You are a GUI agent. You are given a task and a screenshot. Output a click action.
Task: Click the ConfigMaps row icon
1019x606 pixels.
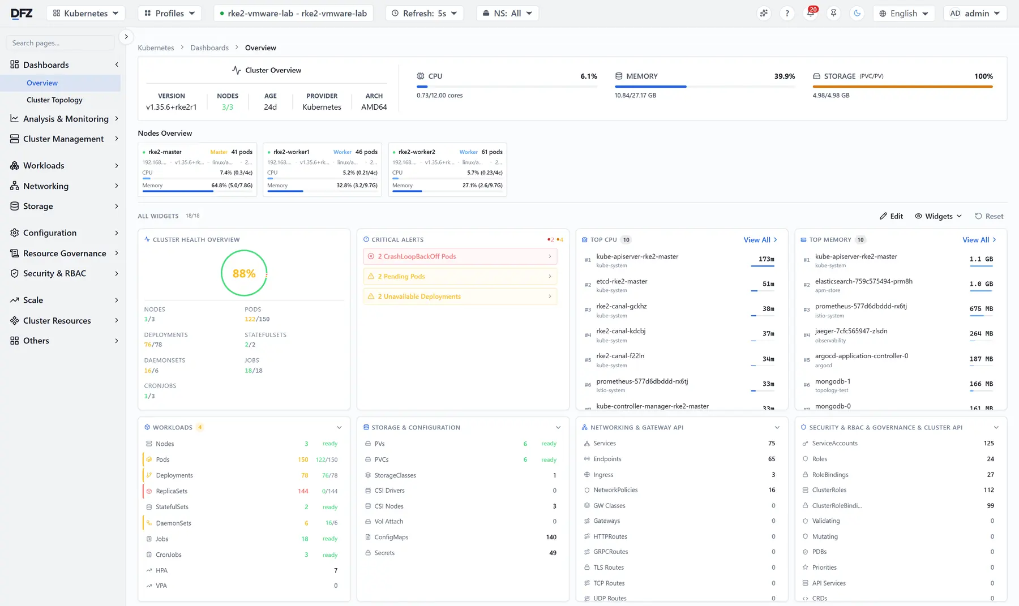click(x=368, y=537)
